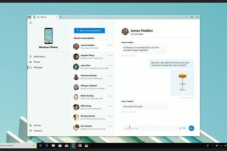
Task: Click the tab sets icon beside Your Phone tab
Action: pos(30,17)
